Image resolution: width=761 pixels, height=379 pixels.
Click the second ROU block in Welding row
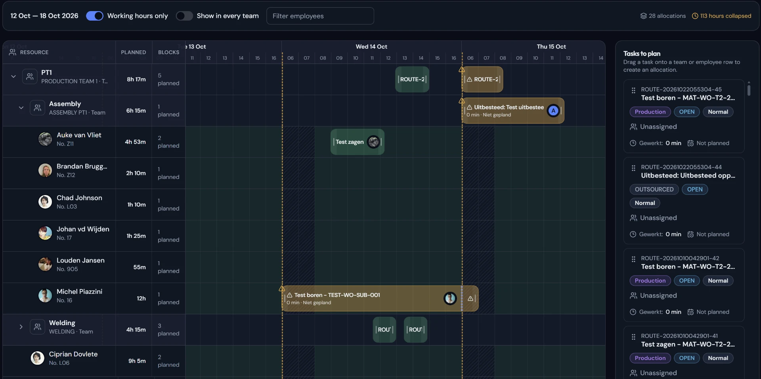pyautogui.click(x=415, y=330)
